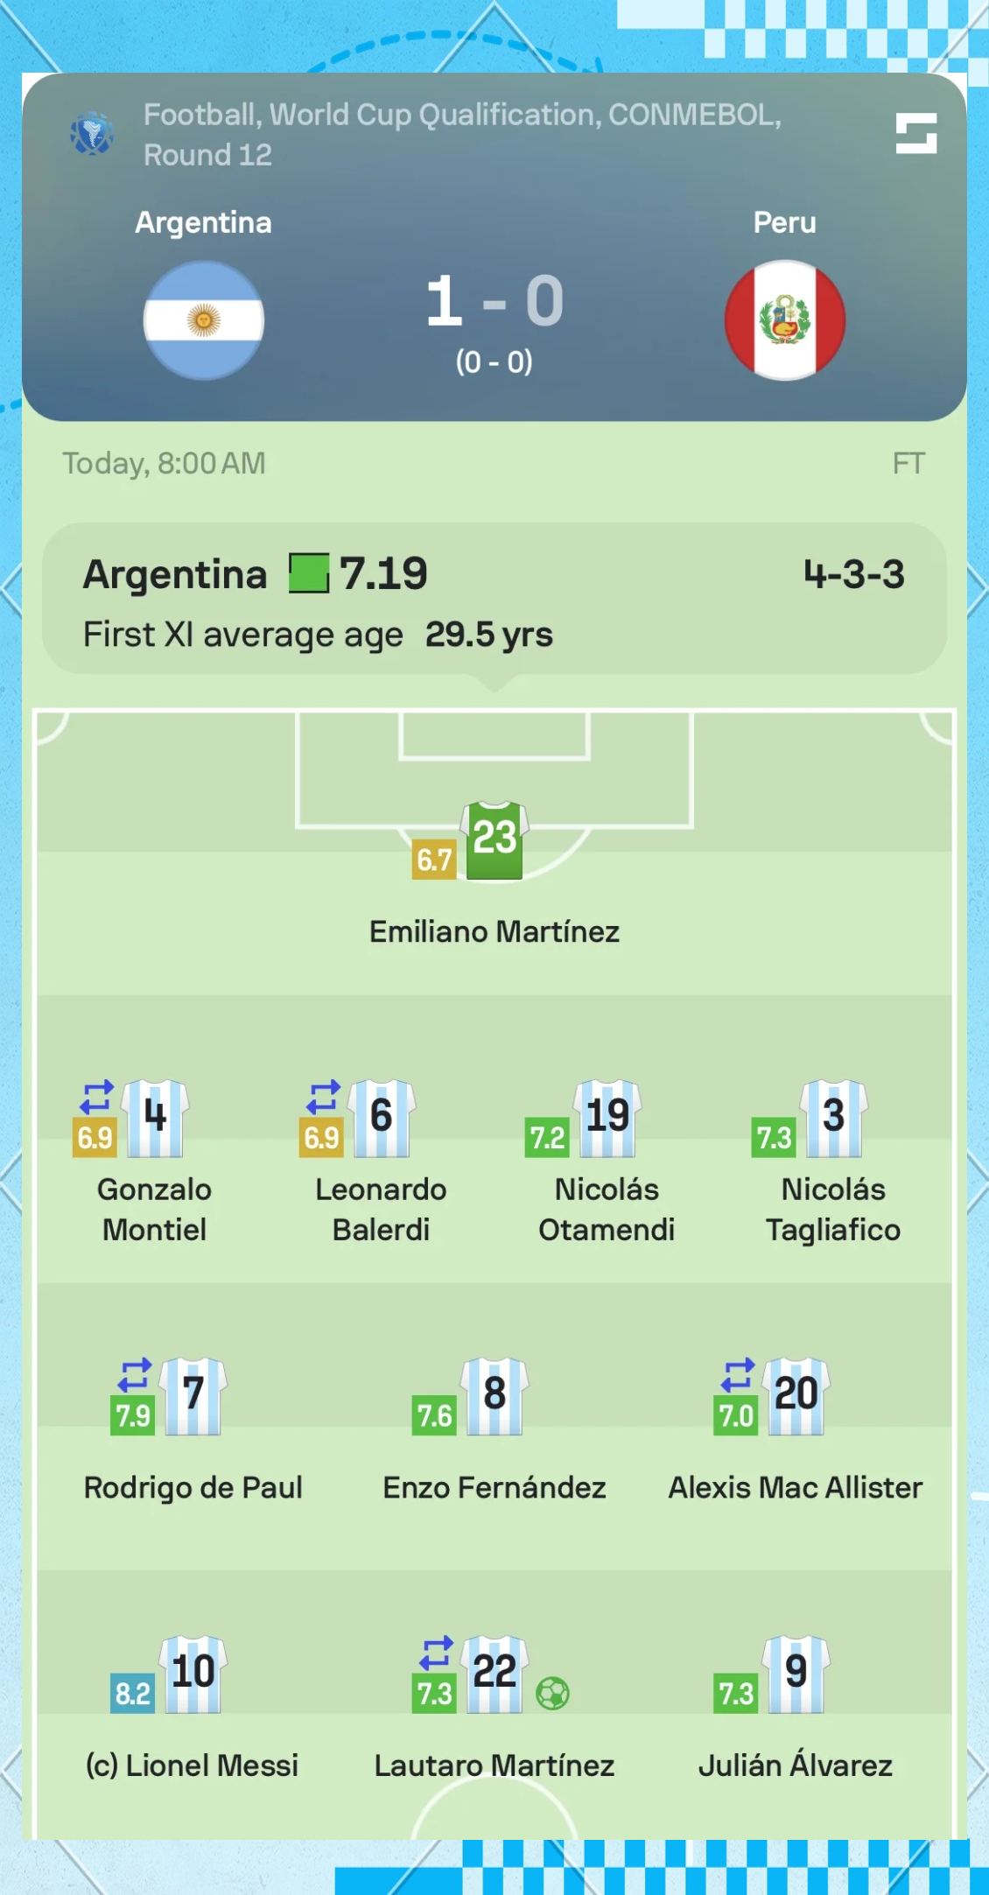989x1895 pixels.
Task: Open Enzo Fernández player name
Action: click(x=494, y=1487)
